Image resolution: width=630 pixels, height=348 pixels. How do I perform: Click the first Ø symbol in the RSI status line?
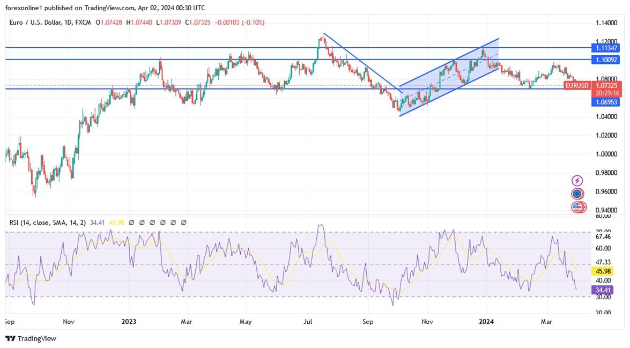pos(131,222)
